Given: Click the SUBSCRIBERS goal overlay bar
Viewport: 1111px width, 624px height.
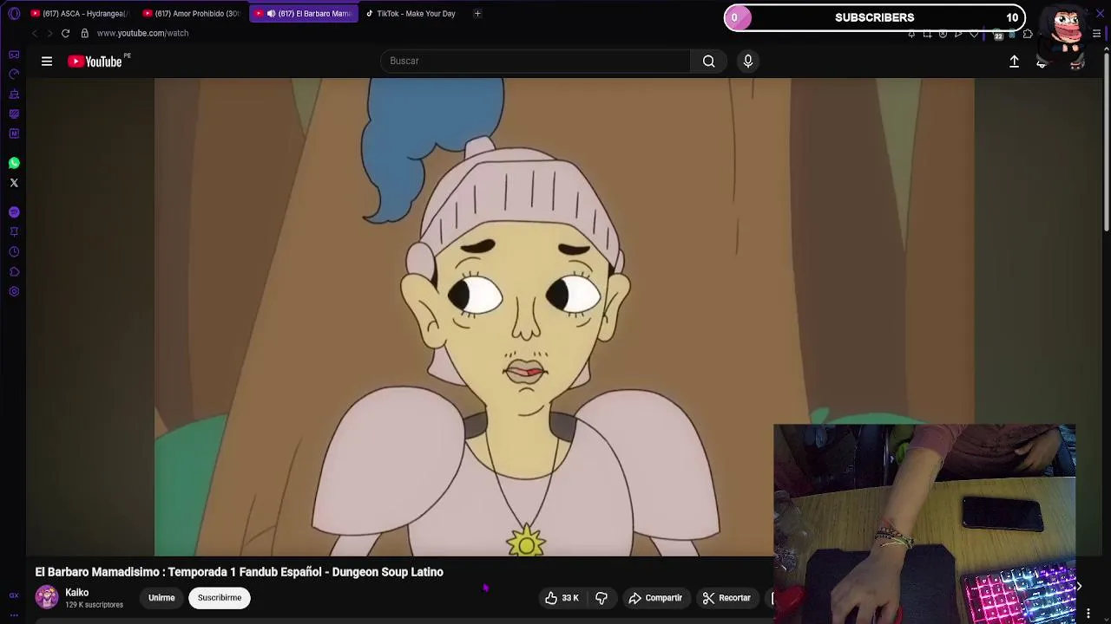Looking at the screenshot, I should 875,17.
